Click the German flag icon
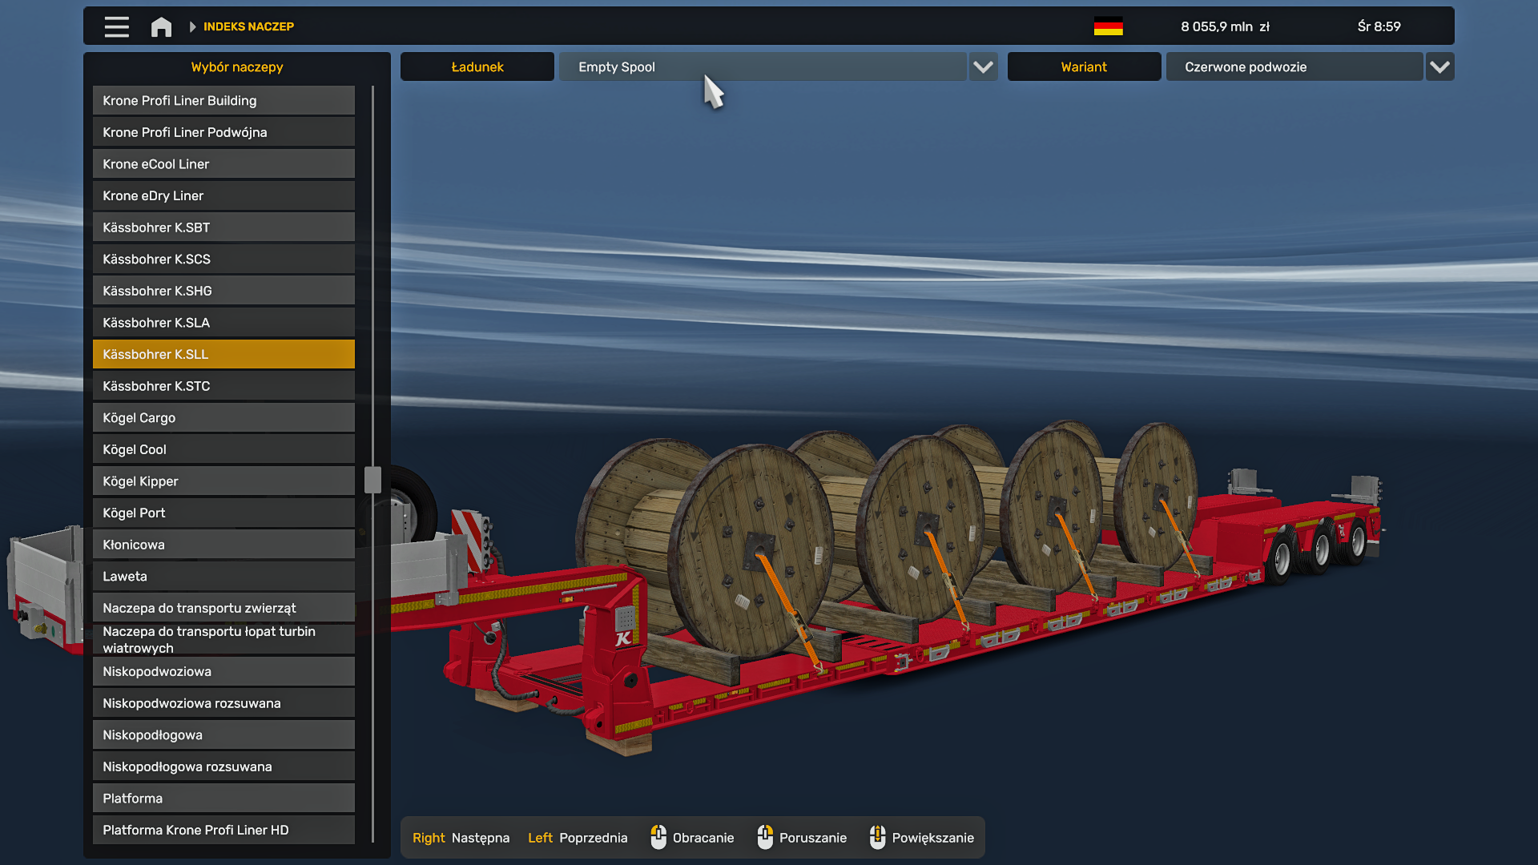The height and width of the screenshot is (865, 1538). click(1108, 26)
